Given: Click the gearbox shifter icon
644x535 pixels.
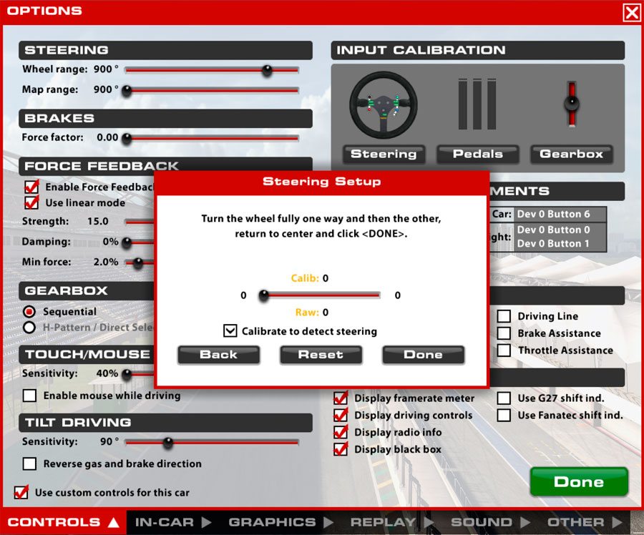Looking at the screenshot, I should pos(571,104).
